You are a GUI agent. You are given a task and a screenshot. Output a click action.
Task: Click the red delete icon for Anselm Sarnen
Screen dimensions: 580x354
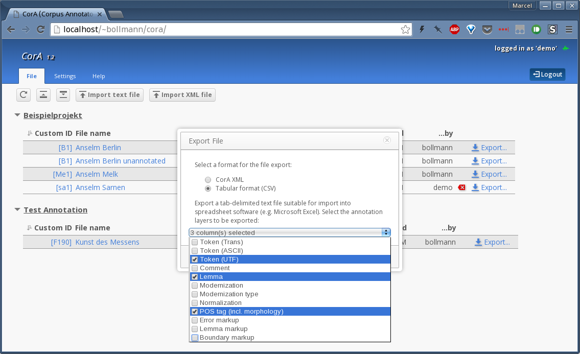click(462, 187)
